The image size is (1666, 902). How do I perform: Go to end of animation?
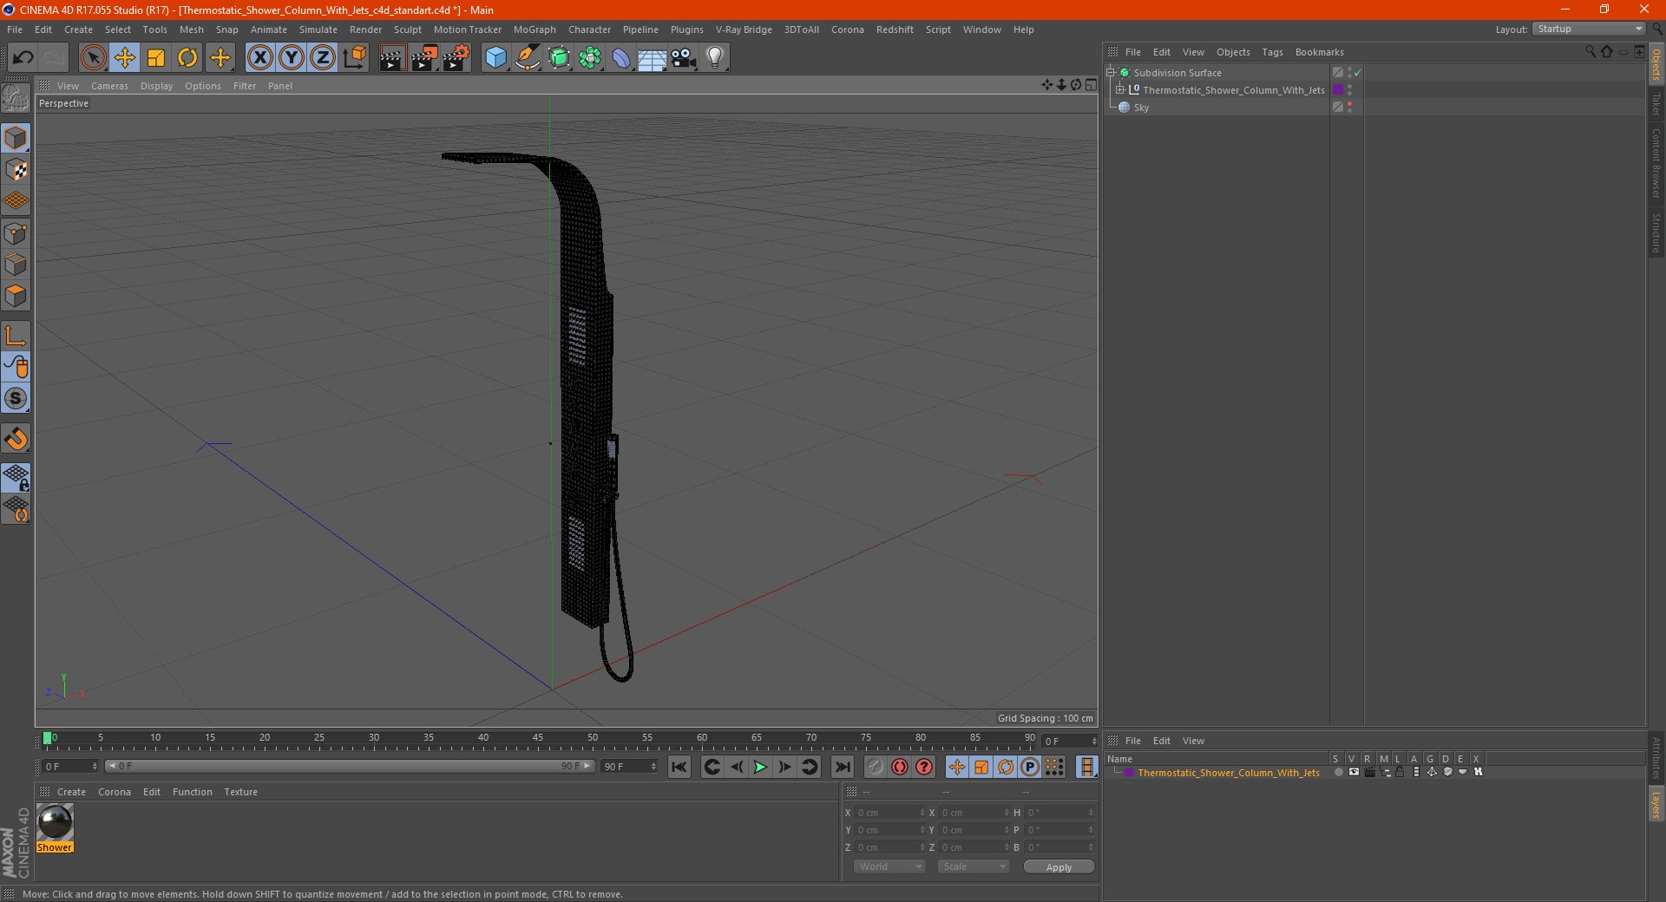(842, 767)
